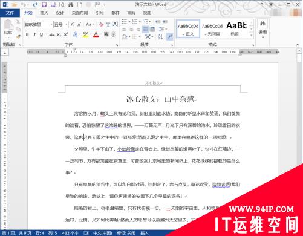The image size is (303, 236).
Task: Switch to the 引用 ribbon tab
Action: [99, 13]
